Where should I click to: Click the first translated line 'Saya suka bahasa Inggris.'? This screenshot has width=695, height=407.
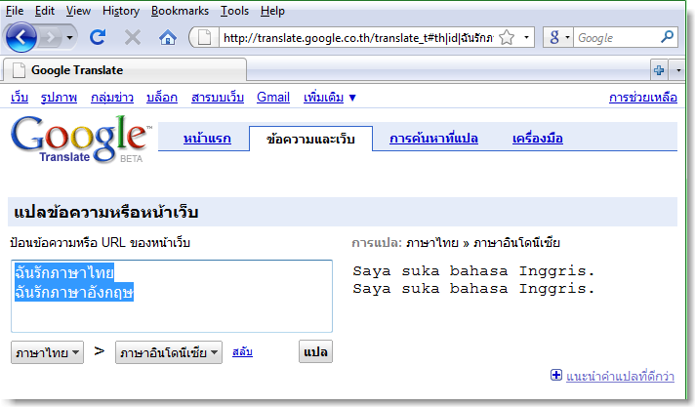tap(473, 270)
